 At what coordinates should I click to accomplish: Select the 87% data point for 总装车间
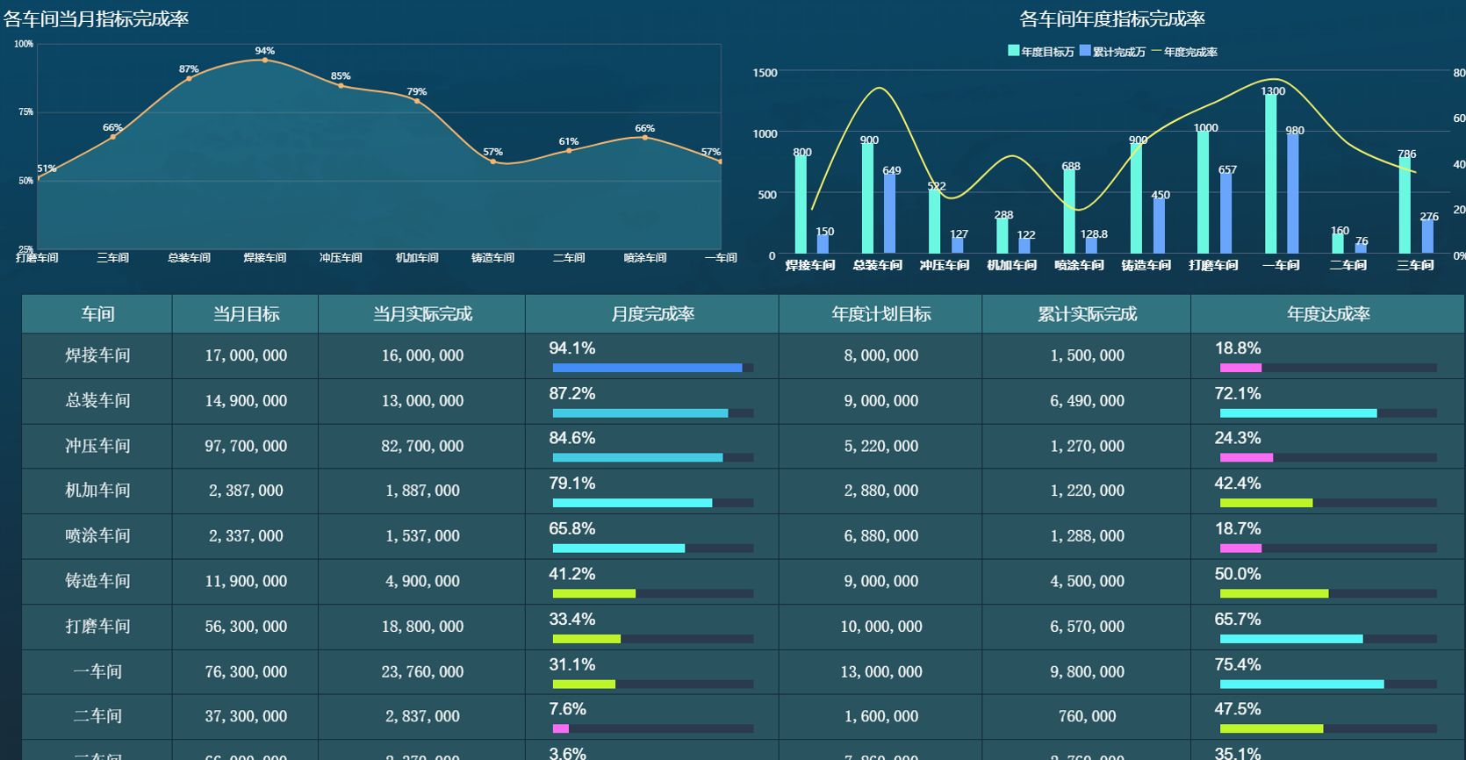point(189,79)
